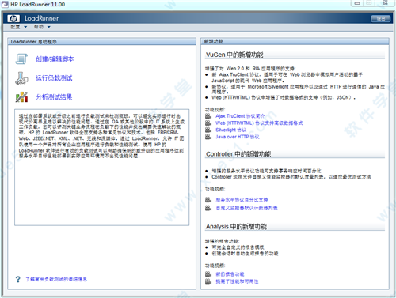396x298 pixels.
Task: Open the 服务水平协议百分比支持 link
Action: [x=242, y=200]
